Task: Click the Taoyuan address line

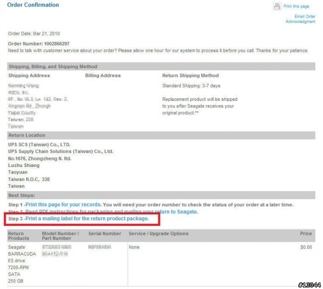Action: coord(18,172)
